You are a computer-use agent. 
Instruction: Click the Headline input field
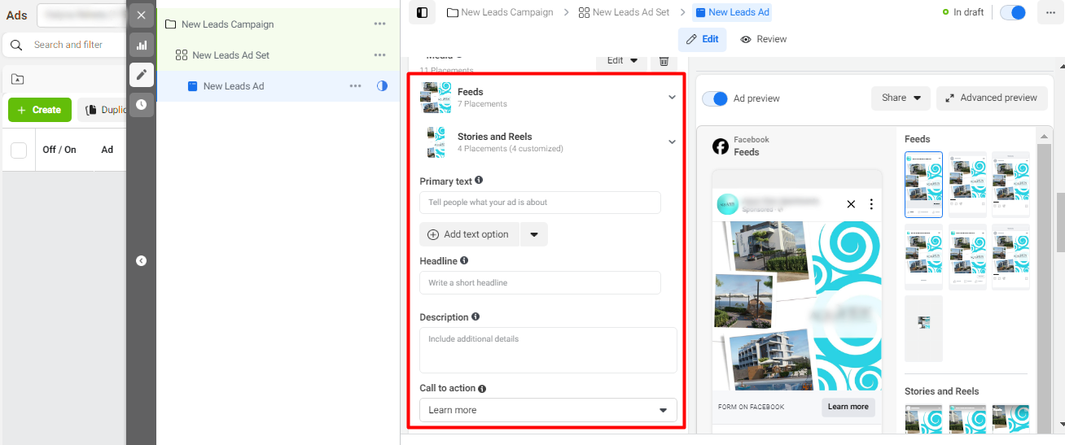(x=540, y=283)
